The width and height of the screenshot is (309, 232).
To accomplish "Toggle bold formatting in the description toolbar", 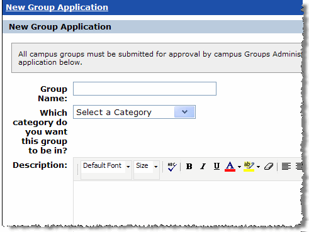I will (x=189, y=167).
